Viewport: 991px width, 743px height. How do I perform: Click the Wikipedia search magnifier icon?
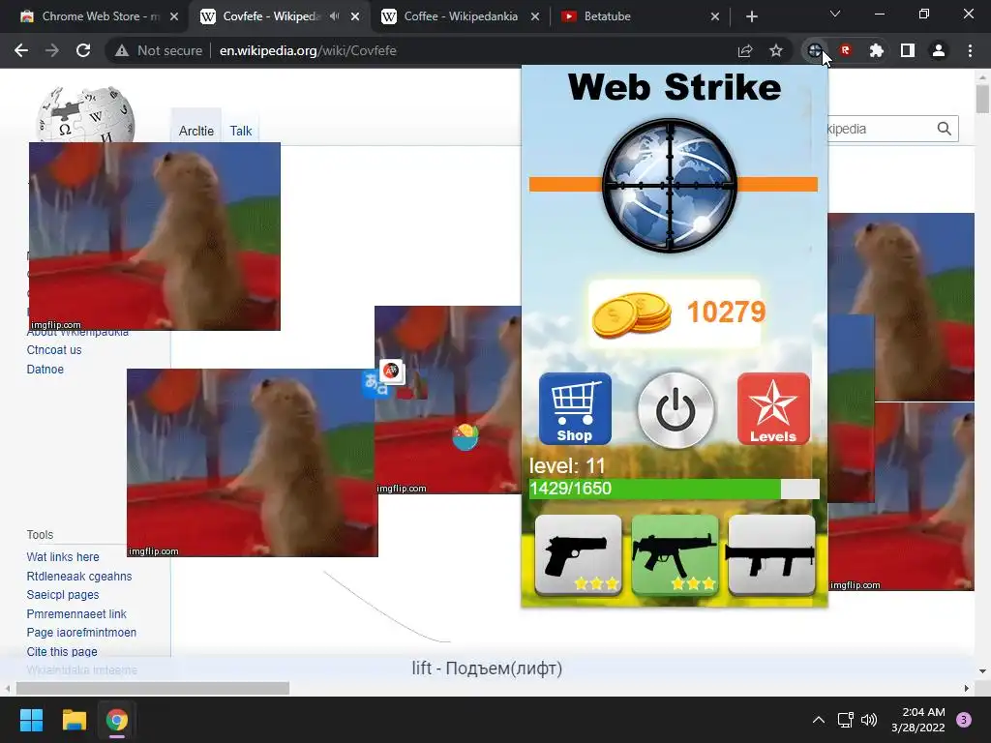(945, 129)
